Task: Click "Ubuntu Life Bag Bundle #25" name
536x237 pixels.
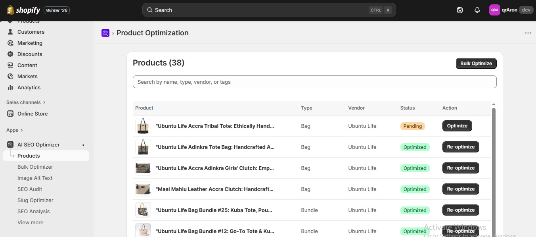Action: pos(214,210)
